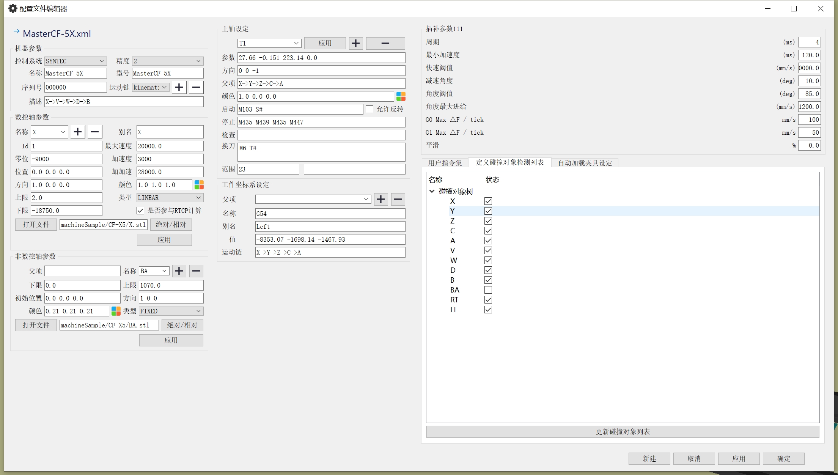Click the minus button beside 运动链 kinematic dropdown
This screenshot has height=475, width=838.
tap(196, 87)
